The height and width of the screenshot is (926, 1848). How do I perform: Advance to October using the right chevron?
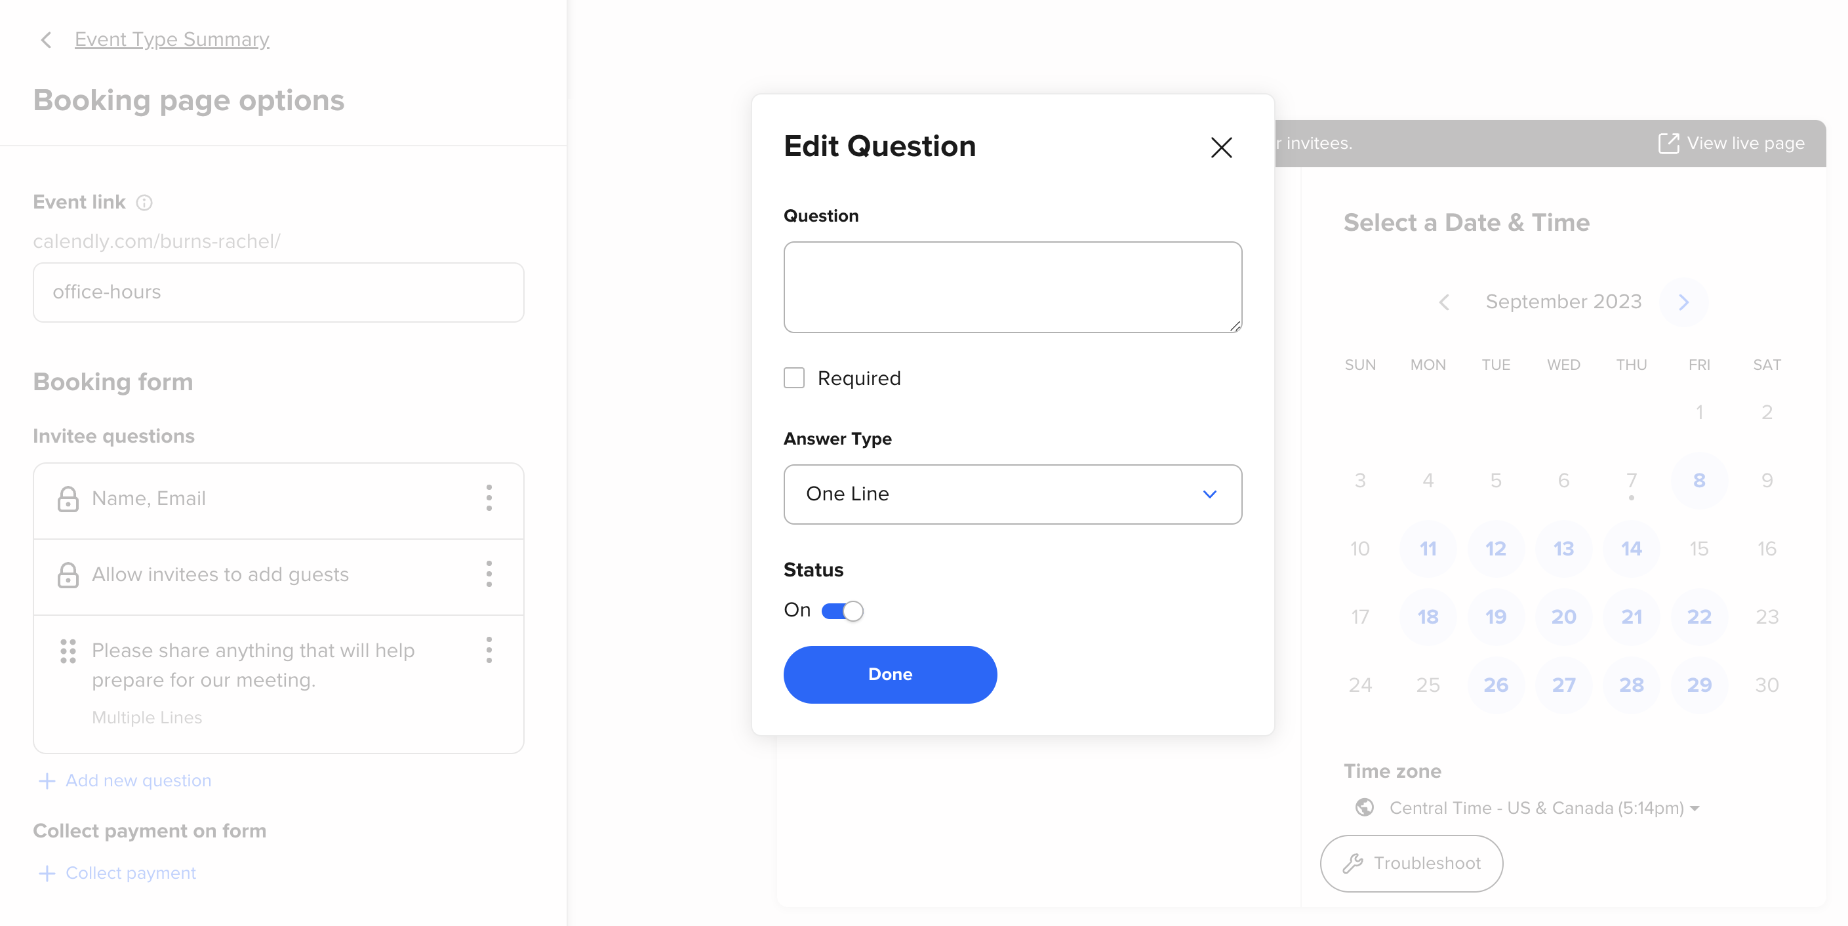1683,301
